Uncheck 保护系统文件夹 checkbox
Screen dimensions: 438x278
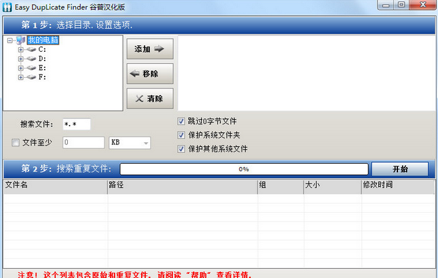[x=181, y=135]
